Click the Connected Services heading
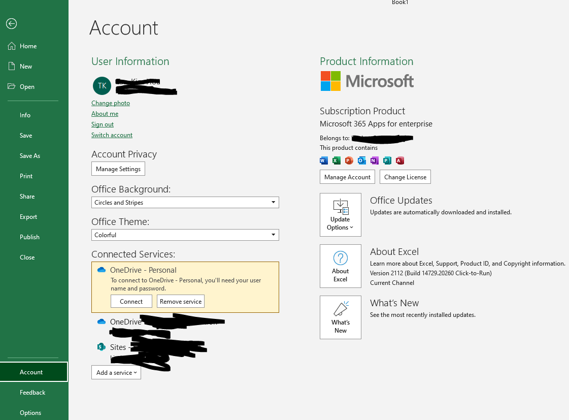The image size is (569, 420). click(x=133, y=254)
